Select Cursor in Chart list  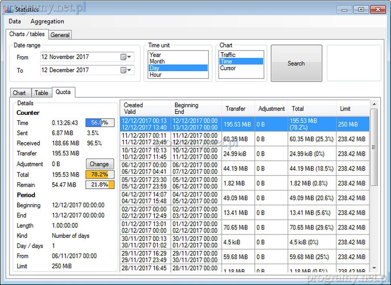[228, 68]
